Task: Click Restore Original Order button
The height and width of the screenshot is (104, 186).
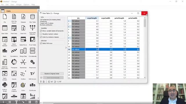Action: tap(52, 74)
